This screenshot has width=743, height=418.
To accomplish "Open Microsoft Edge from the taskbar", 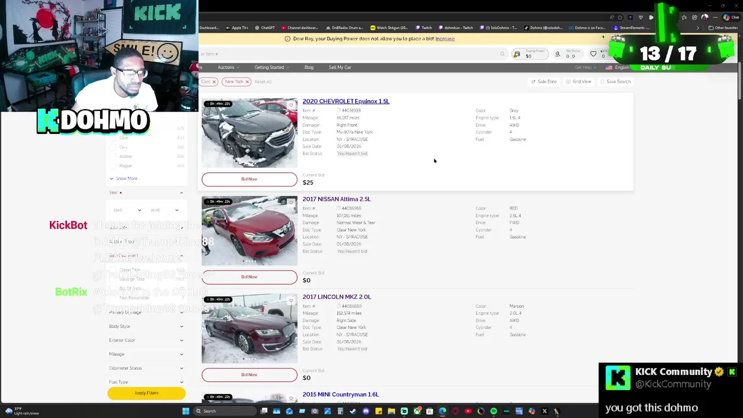I will (x=442, y=411).
